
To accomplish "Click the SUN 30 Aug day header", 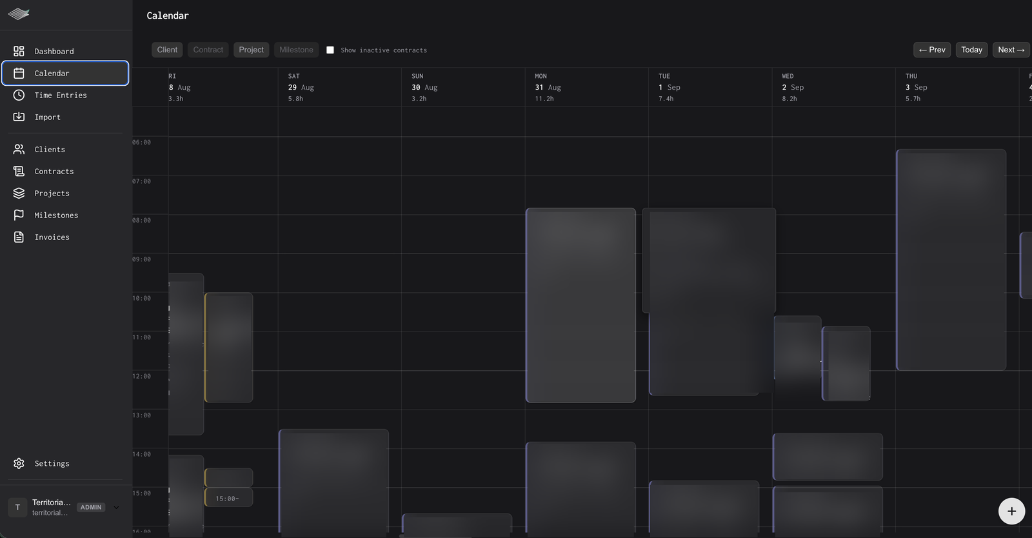I will (x=463, y=87).
